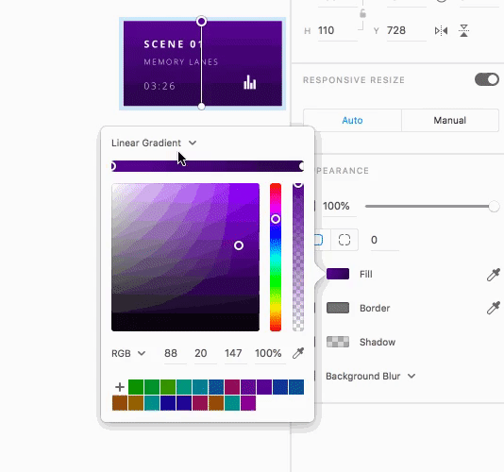Image resolution: width=504 pixels, height=472 pixels.
Task: Click the red value field showing 88
Action: [x=175, y=353]
